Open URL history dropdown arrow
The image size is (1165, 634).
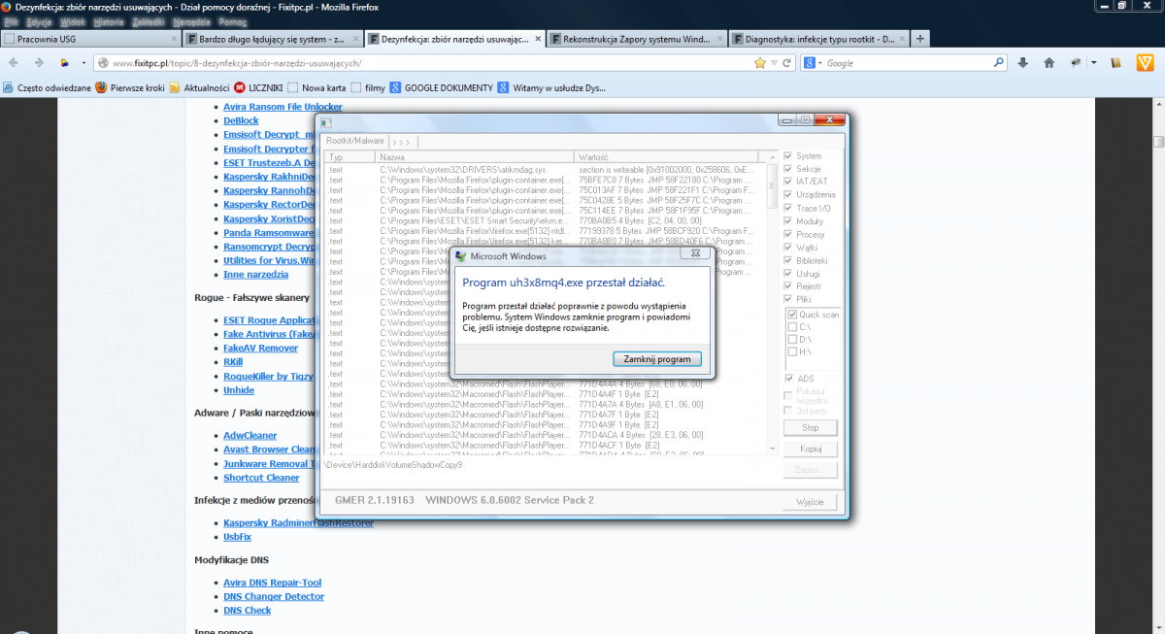coord(774,62)
